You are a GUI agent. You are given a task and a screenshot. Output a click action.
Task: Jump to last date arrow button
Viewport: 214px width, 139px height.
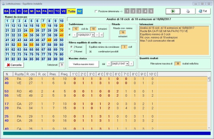pos(101,35)
